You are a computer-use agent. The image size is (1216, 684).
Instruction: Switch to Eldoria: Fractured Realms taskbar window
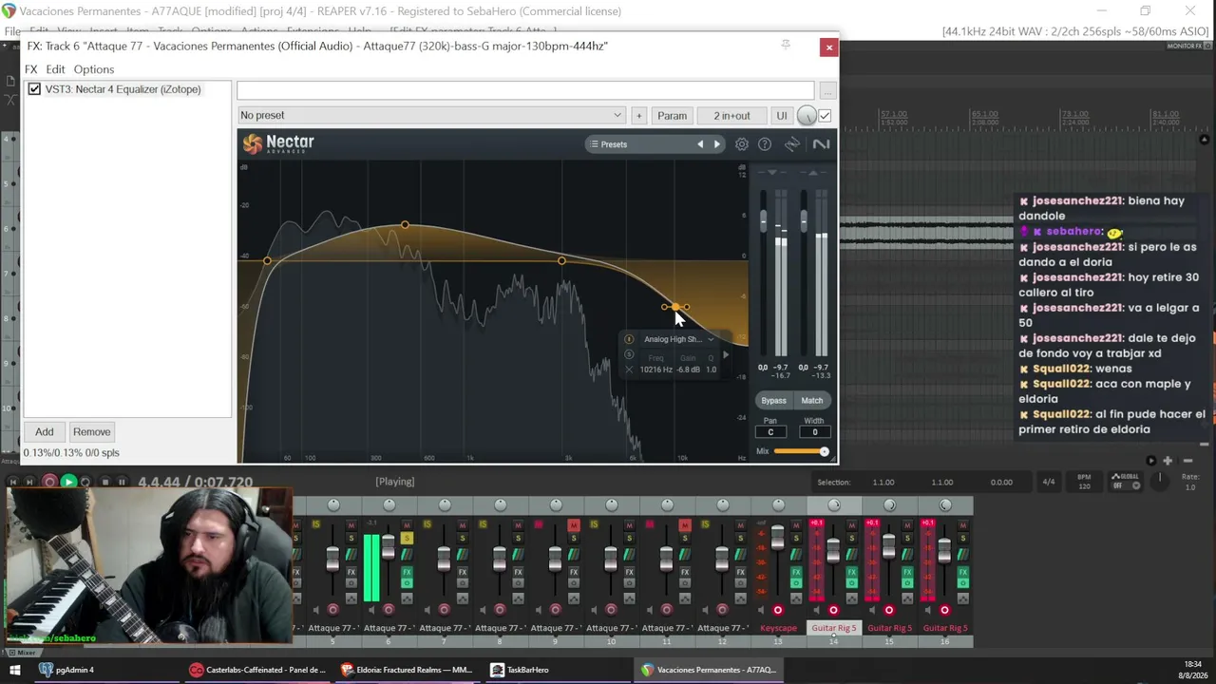pos(406,670)
